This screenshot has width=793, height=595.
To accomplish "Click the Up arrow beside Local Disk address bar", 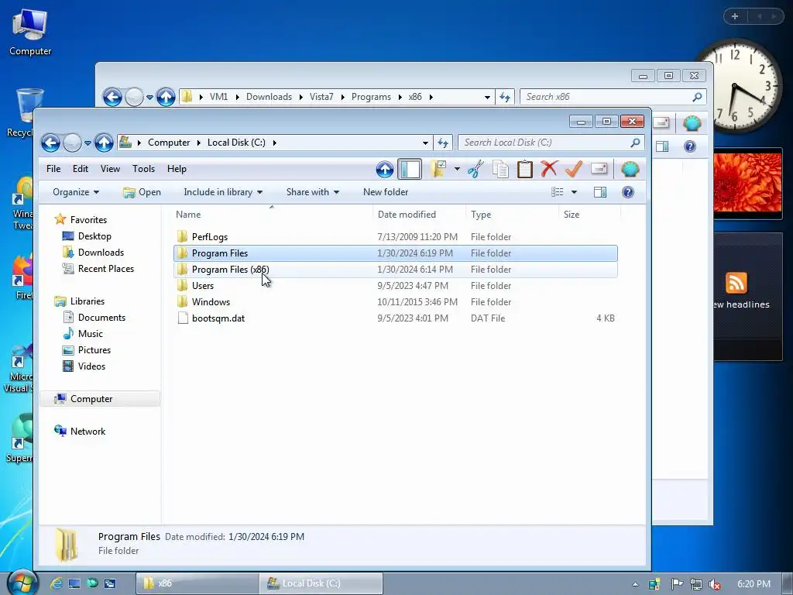I will pyautogui.click(x=104, y=143).
